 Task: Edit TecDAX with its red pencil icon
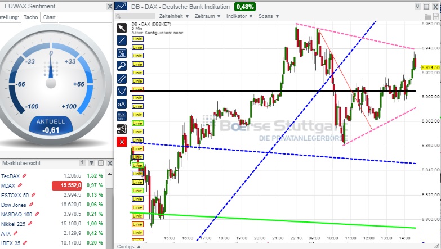click(x=24, y=176)
